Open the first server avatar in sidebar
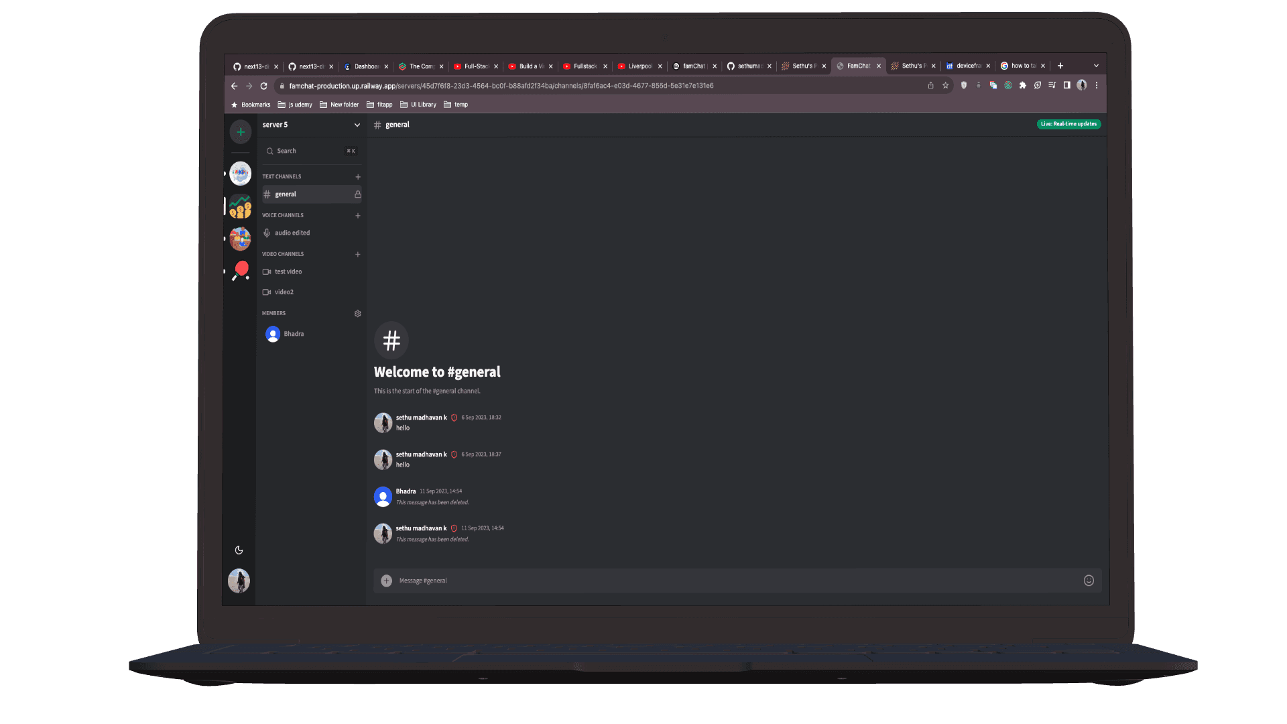Screen dimensions: 1287x724 [x=241, y=173]
